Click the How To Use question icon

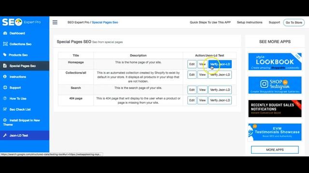[5, 98]
